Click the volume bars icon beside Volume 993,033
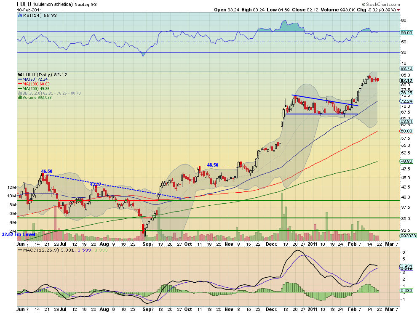Image resolution: width=417 pixels, height=313 pixels. 20,98
